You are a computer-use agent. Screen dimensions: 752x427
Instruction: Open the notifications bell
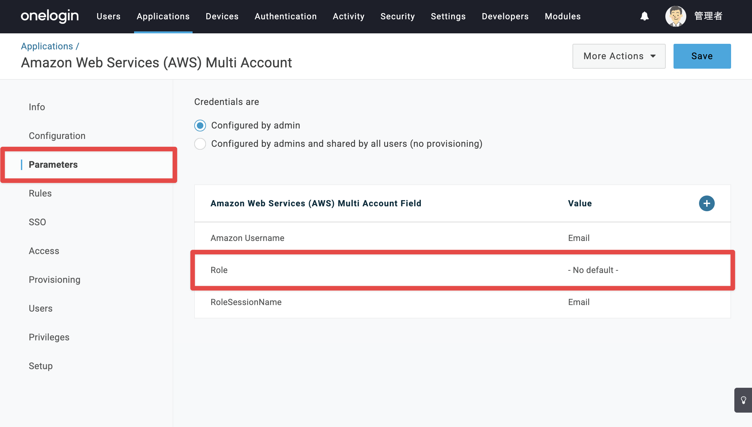[x=644, y=16]
